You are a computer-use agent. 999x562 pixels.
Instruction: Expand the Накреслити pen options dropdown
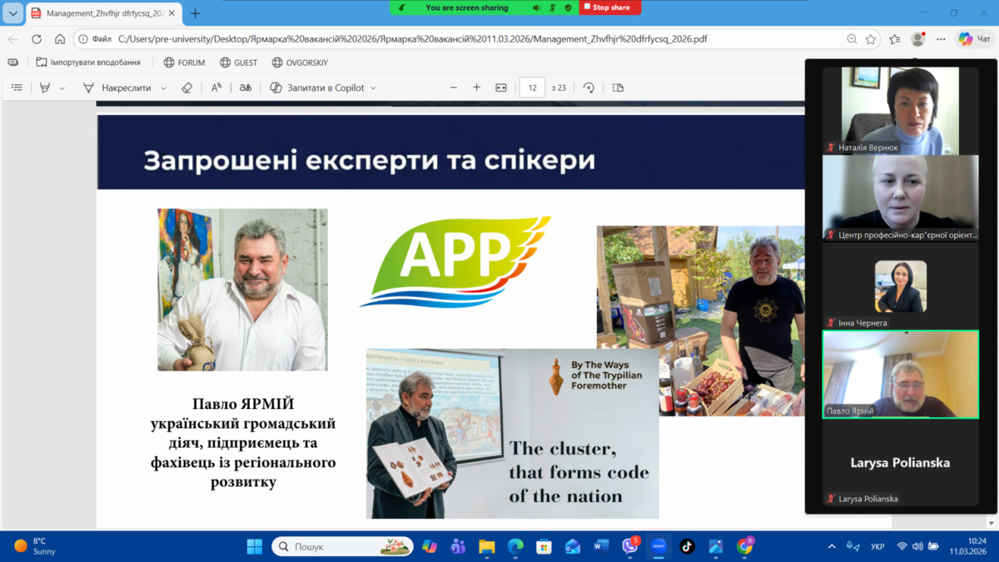[163, 88]
